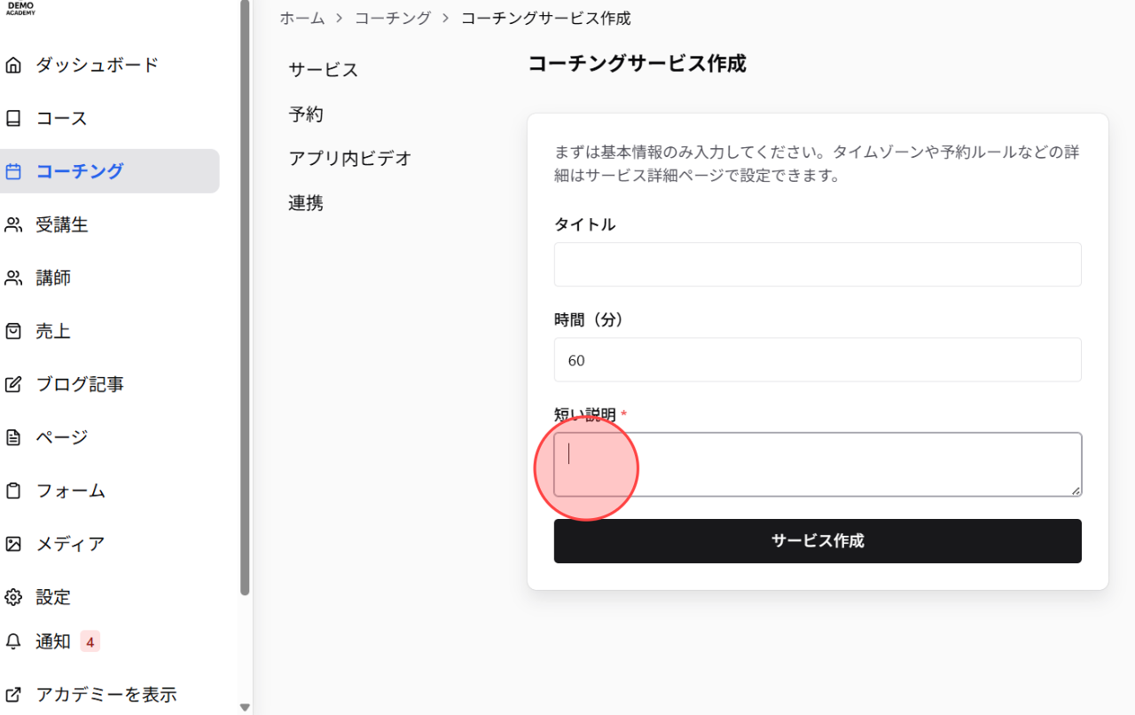This screenshot has width=1135, height=715.
Task: Click the 短い説明 field label
Action: coord(584,414)
